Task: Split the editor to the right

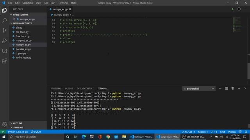Action: tap(239, 9)
